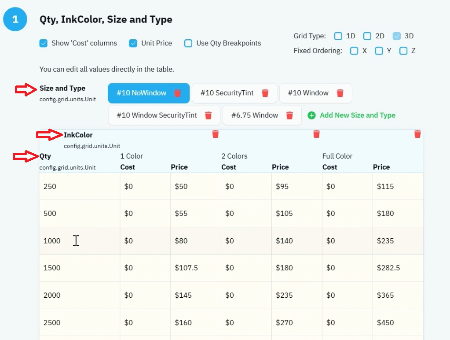Remove the #10 Window SecurityTint entry
450x340 pixels.
click(209, 115)
